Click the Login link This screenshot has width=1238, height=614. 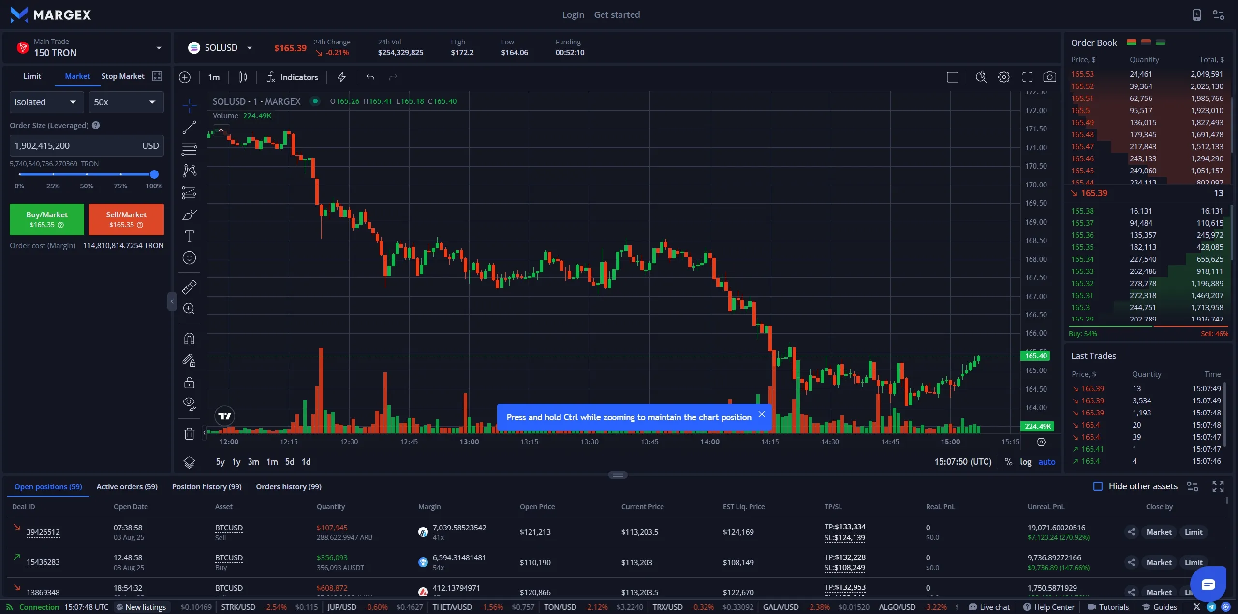[573, 15]
